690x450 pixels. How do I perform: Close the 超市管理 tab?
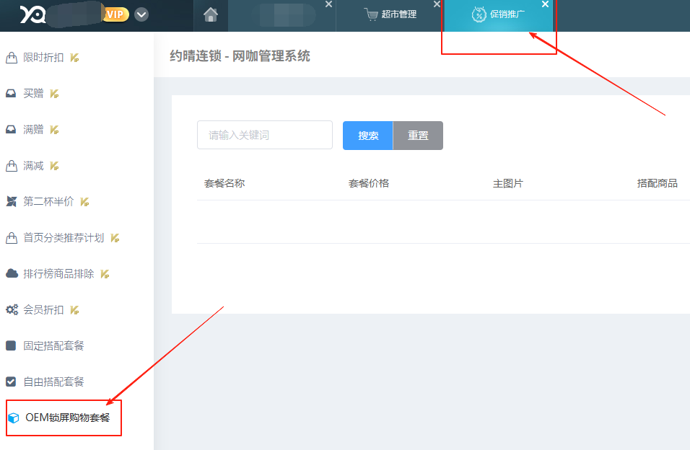pos(437,4)
